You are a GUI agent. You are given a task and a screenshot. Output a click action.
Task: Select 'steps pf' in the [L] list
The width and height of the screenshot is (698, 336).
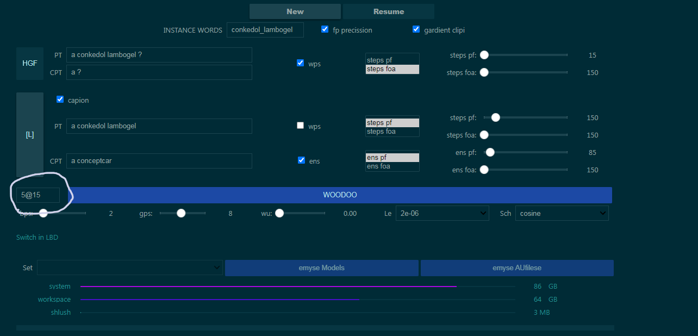tap(392, 123)
